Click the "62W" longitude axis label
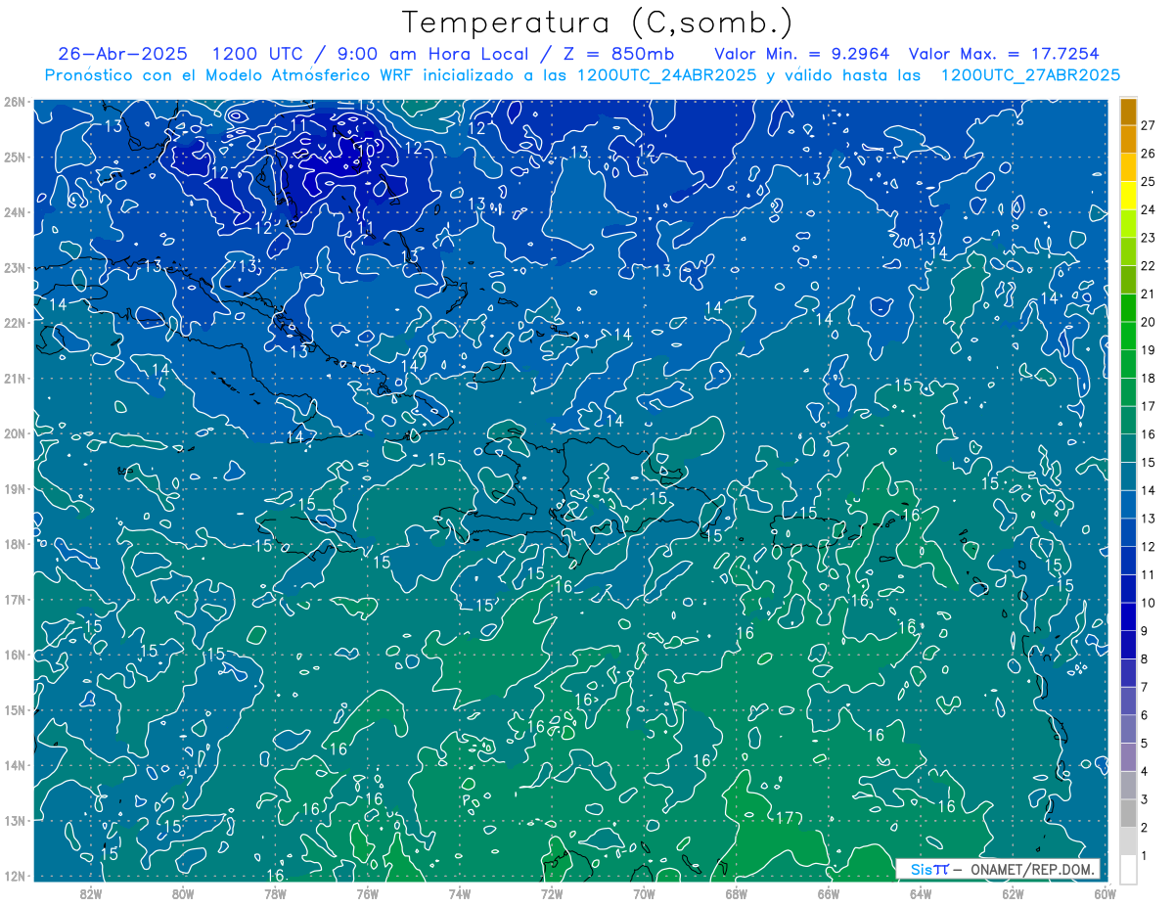The height and width of the screenshot is (907, 1174). 1013,893
